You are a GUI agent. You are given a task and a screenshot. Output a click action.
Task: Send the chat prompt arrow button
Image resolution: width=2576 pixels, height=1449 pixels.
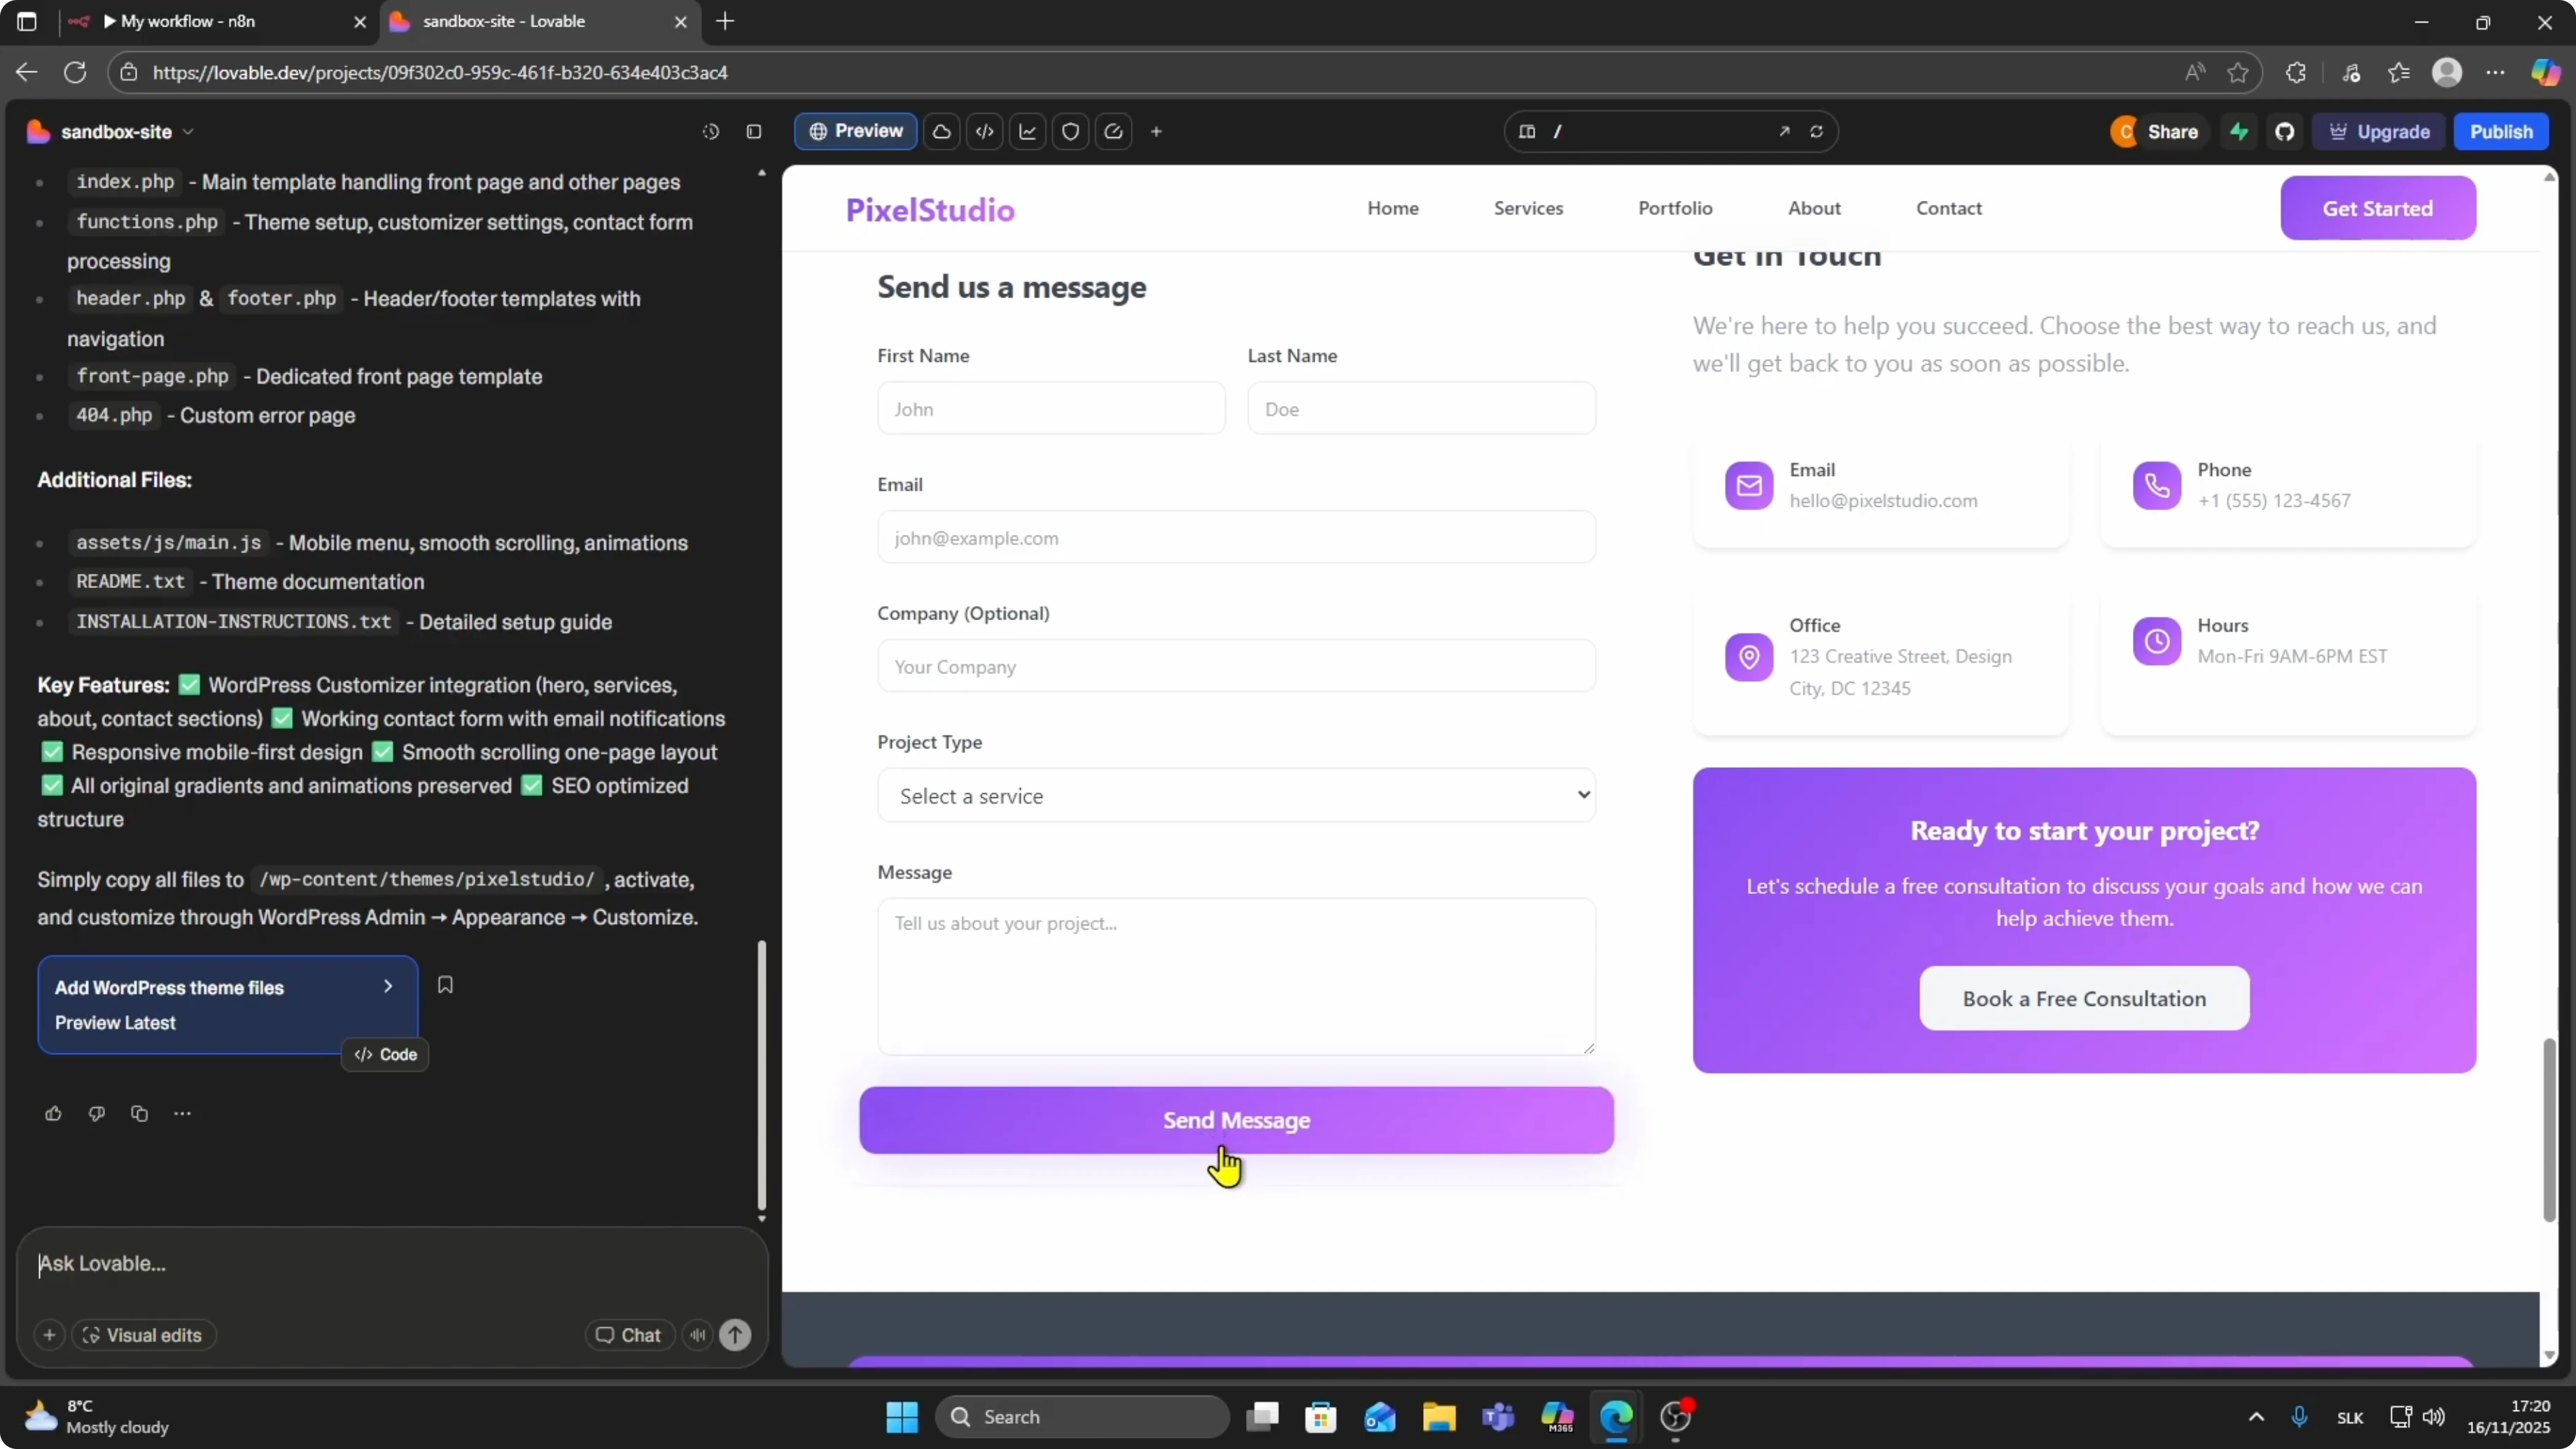[736, 1335]
